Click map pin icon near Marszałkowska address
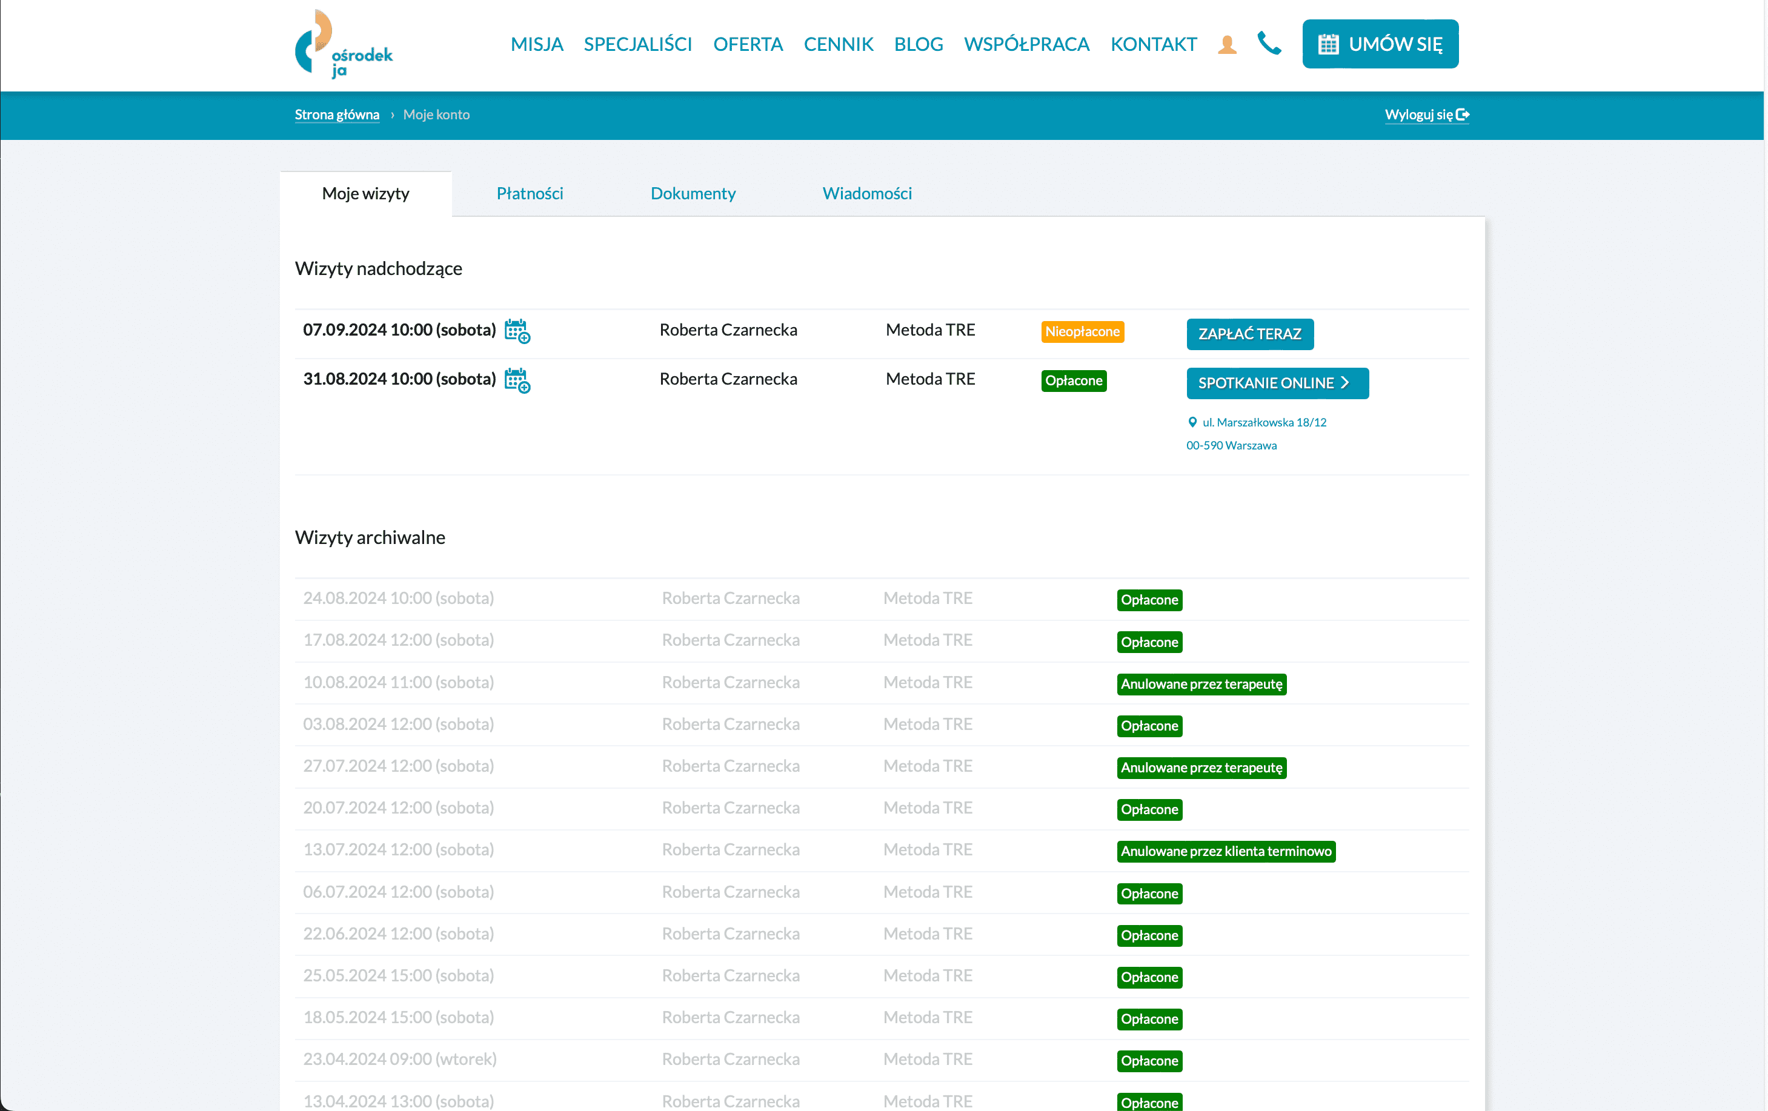The width and height of the screenshot is (1768, 1111). click(1192, 422)
